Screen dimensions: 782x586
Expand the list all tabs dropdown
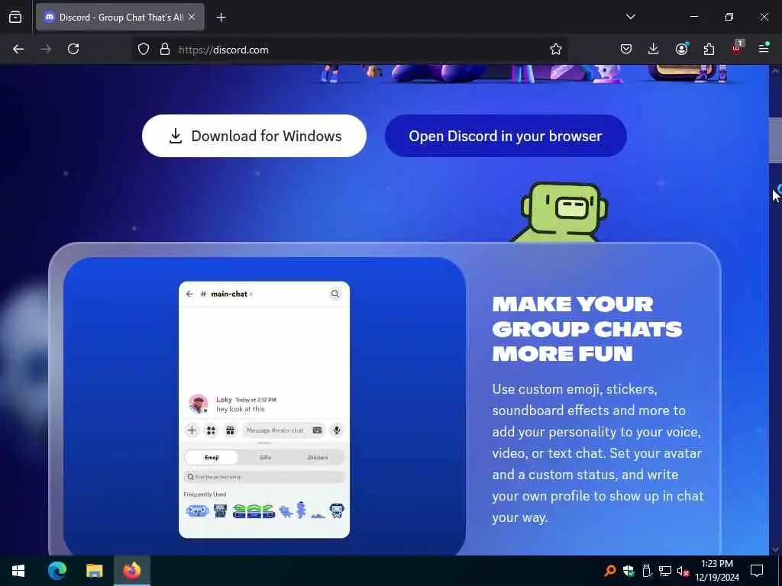click(x=630, y=17)
